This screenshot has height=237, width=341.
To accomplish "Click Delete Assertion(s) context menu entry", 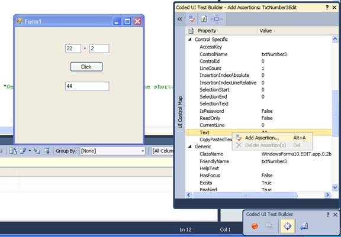I will click(272, 145).
